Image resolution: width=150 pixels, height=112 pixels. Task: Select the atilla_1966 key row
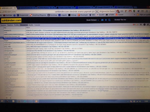pos(15,47)
